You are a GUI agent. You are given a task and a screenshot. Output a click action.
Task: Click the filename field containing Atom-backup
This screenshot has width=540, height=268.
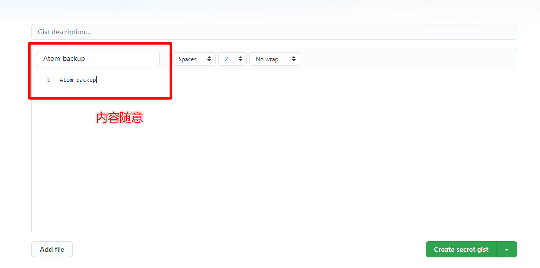[98, 58]
